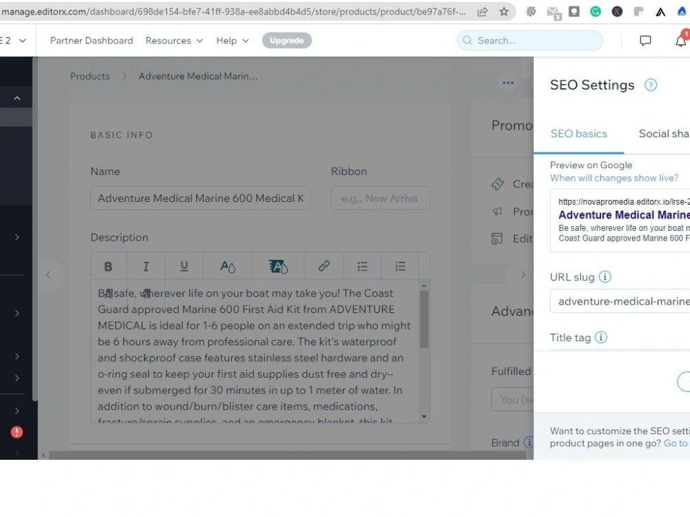690x517 pixels.
Task: Click the Fulfilled by input field
Action: (512, 399)
